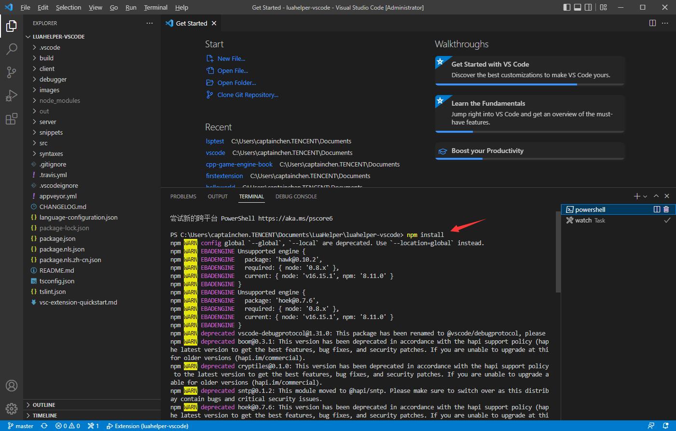This screenshot has width=676, height=431.
Task: Synchronize changes from the status bar
Action: coord(44,426)
